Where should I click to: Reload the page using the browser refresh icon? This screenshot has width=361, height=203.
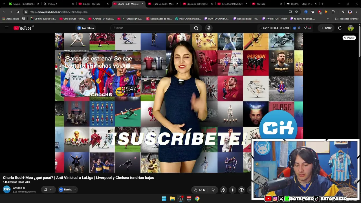[18, 12]
